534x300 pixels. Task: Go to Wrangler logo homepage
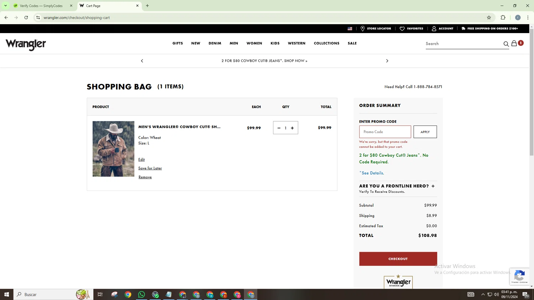pos(26,44)
